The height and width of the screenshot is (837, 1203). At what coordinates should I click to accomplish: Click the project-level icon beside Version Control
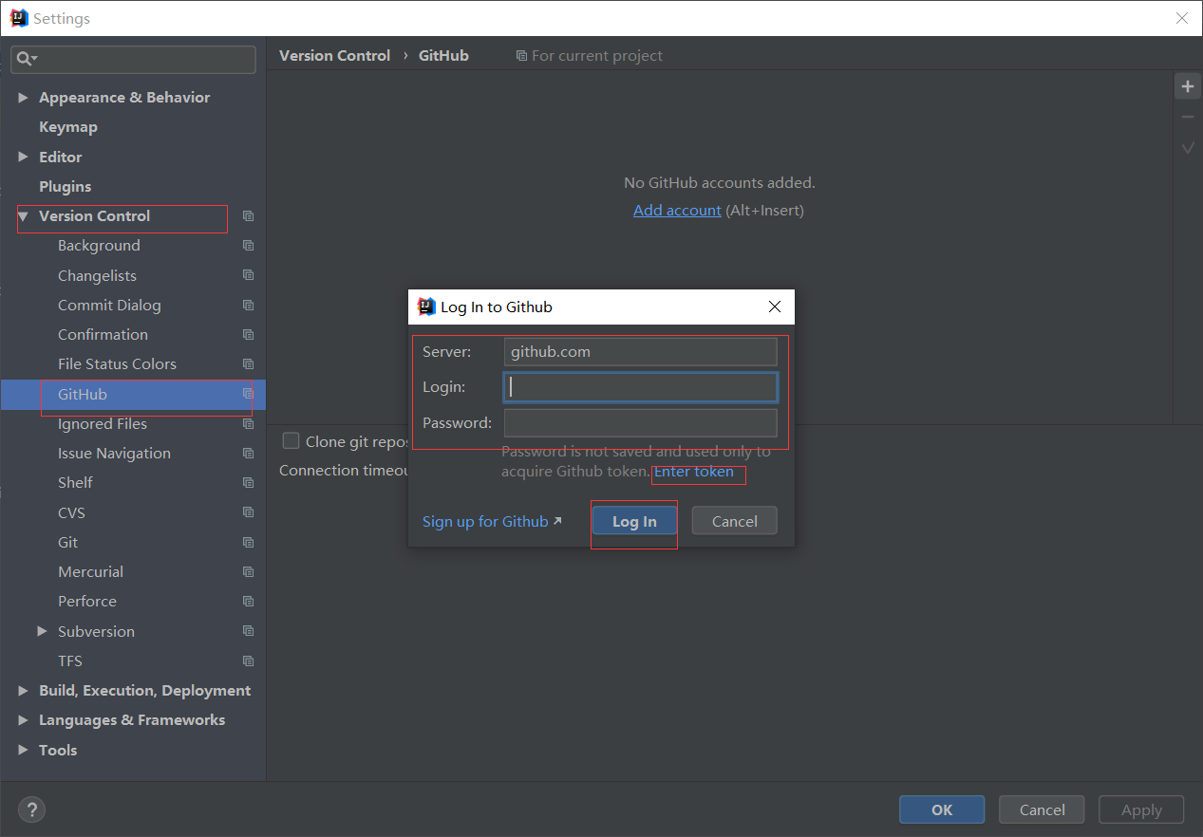point(248,216)
